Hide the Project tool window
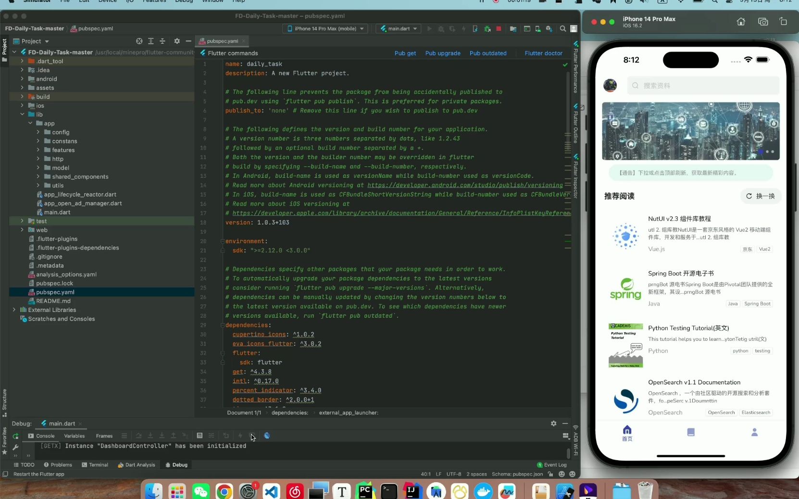This screenshot has height=499, width=799. (188, 41)
